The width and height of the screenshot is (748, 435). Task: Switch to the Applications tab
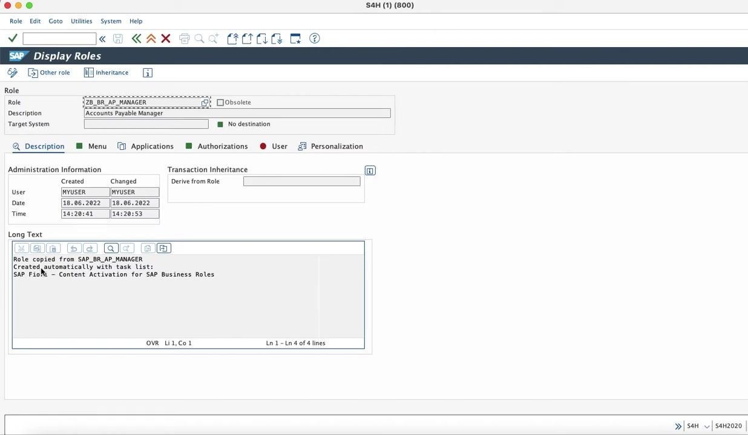click(146, 146)
